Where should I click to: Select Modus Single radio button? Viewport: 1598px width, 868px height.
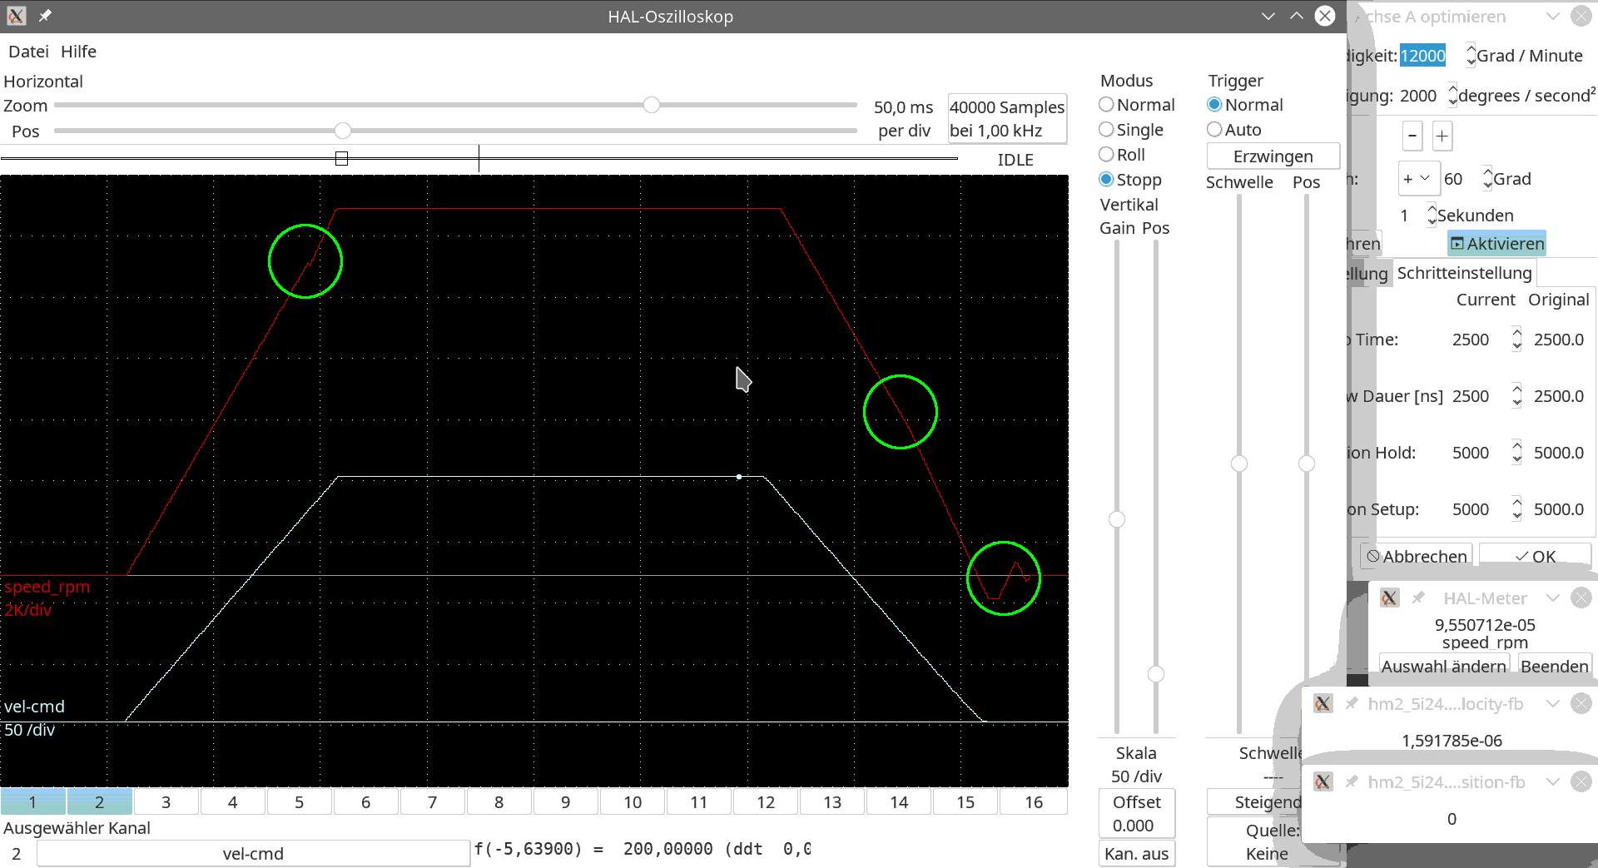[1106, 130]
